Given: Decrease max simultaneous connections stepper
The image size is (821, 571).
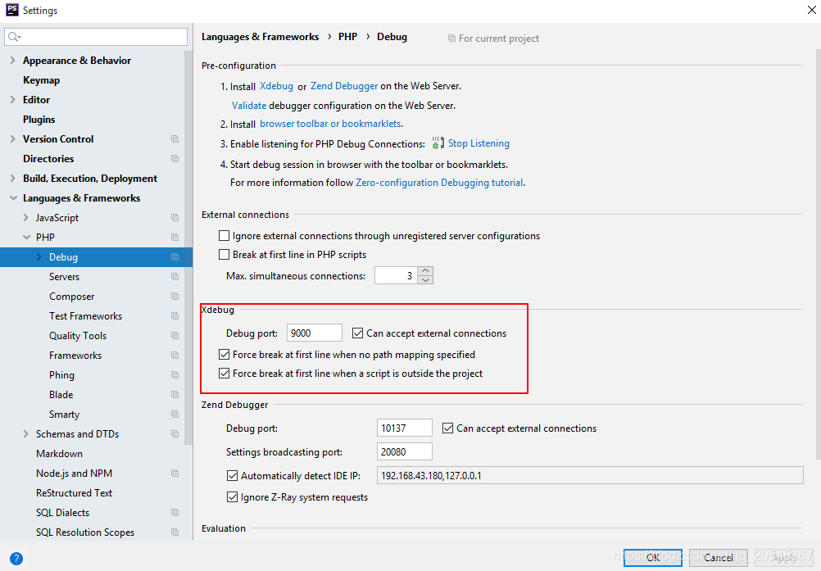Looking at the screenshot, I should tap(426, 280).
